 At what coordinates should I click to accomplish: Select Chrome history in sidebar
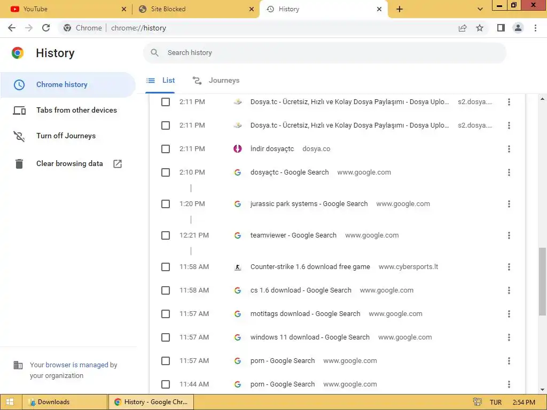(x=68, y=85)
